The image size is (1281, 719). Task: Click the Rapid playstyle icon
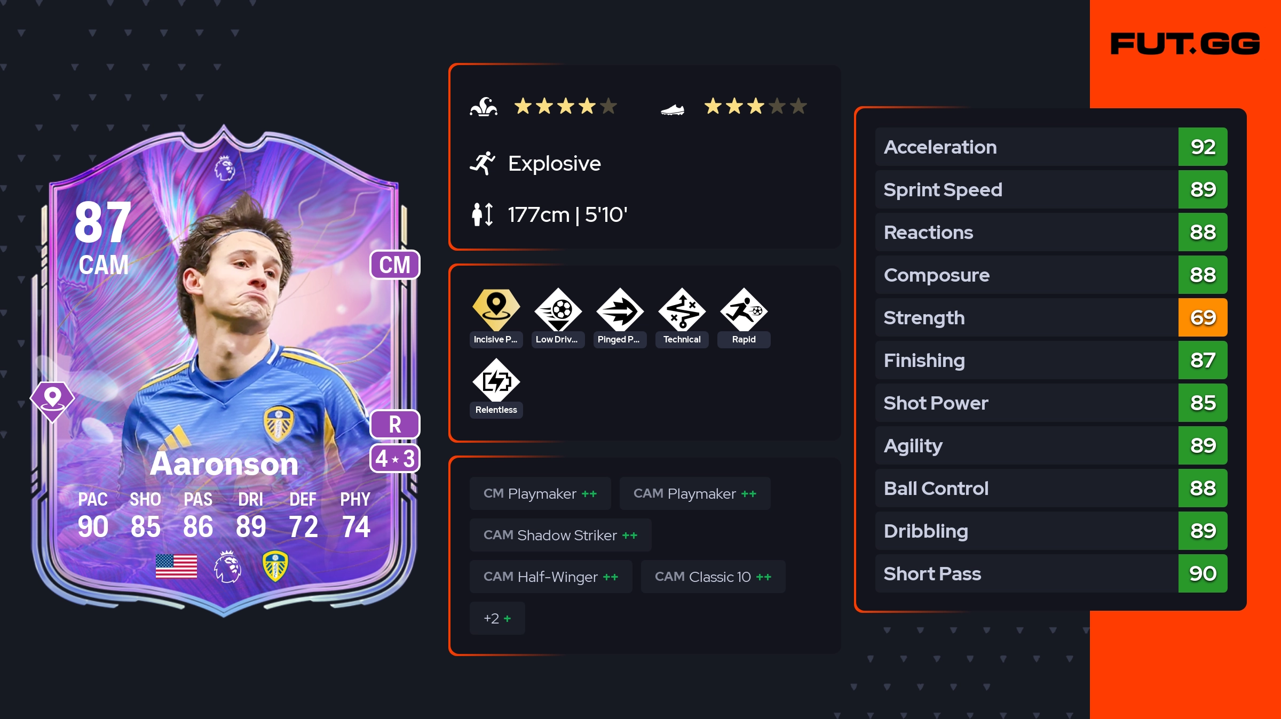pos(744,310)
